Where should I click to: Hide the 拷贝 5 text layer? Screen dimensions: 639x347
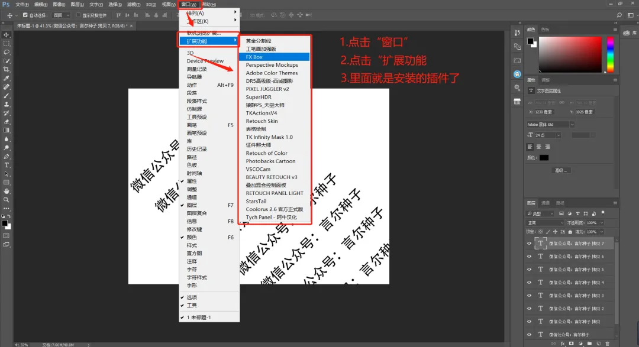pos(529,270)
